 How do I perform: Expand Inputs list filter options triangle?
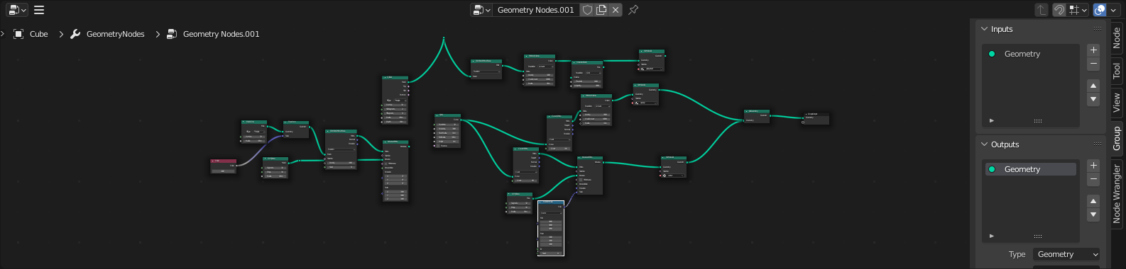[x=992, y=120]
